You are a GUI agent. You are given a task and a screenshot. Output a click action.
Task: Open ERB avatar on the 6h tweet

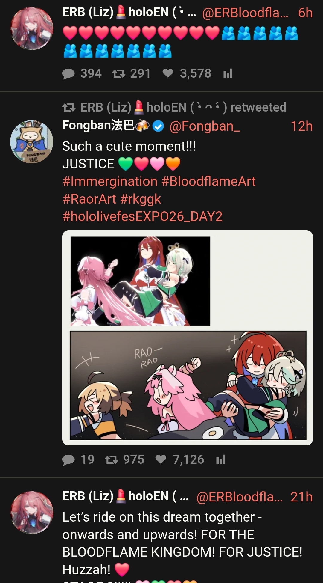click(32, 28)
